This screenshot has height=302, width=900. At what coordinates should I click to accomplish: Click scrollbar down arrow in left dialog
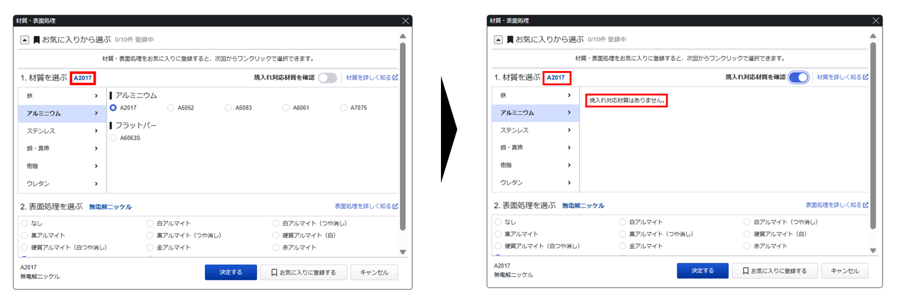pos(402,252)
